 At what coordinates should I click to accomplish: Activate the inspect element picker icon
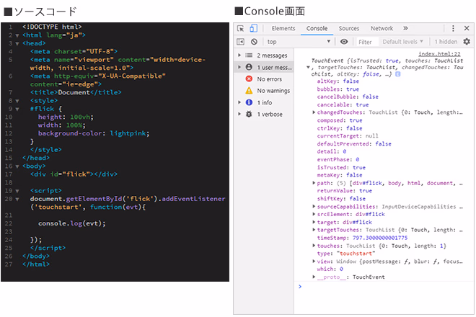click(240, 29)
